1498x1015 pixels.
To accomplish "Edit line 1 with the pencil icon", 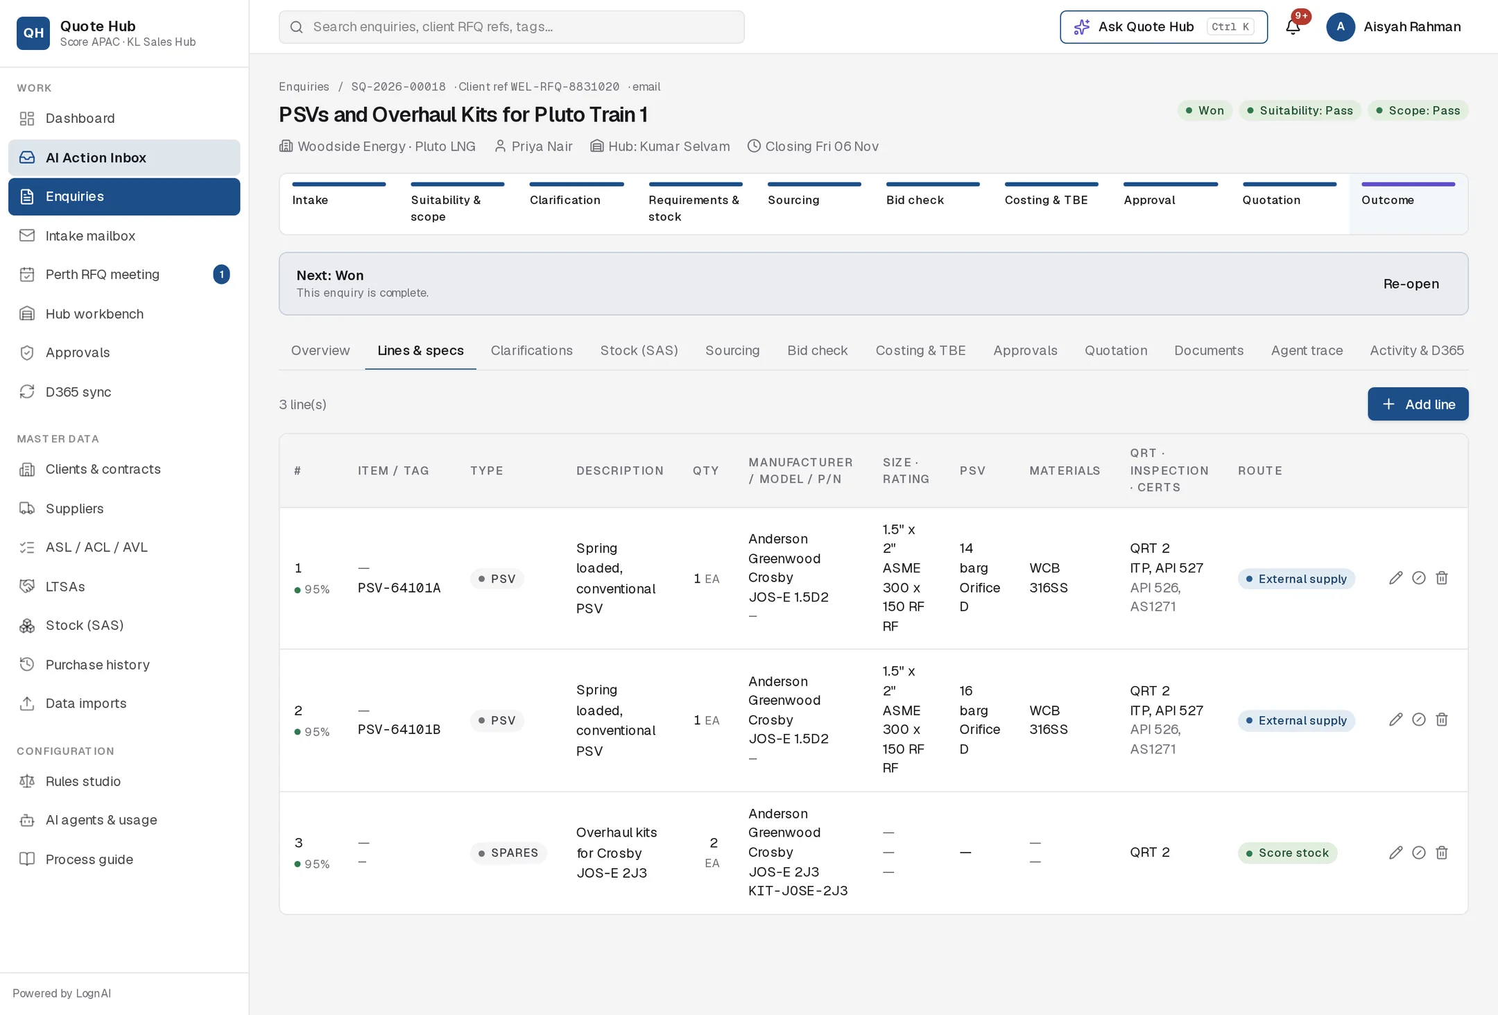I will coord(1396,578).
